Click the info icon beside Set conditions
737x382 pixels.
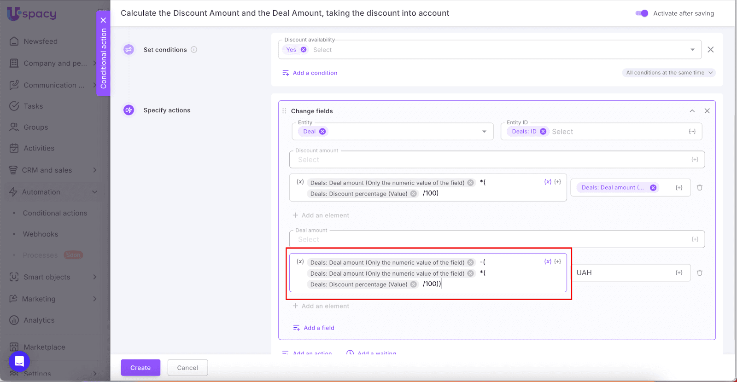point(194,50)
